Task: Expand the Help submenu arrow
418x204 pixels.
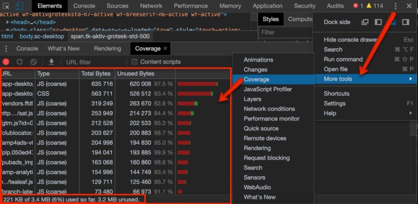Action: click(410, 113)
